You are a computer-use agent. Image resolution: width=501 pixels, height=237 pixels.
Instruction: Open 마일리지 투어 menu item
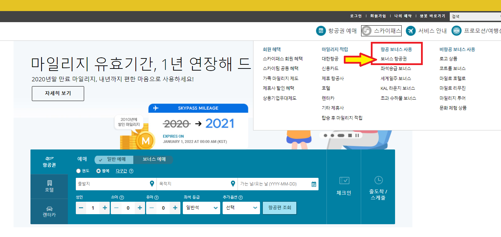tap(453, 98)
